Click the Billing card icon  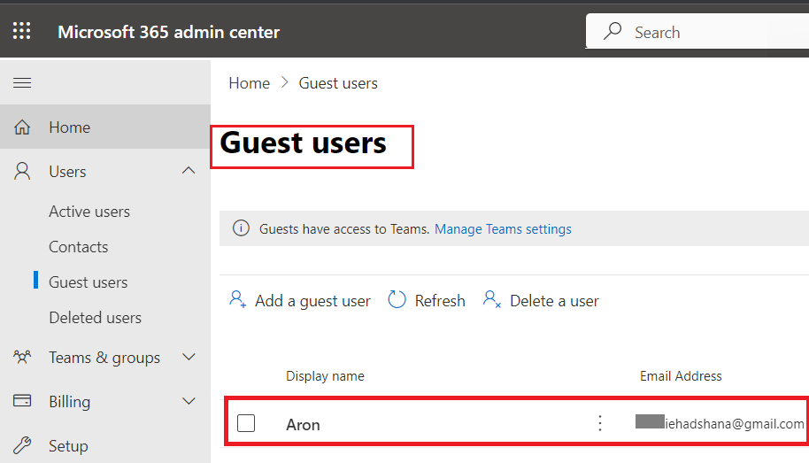(x=22, y=401)
